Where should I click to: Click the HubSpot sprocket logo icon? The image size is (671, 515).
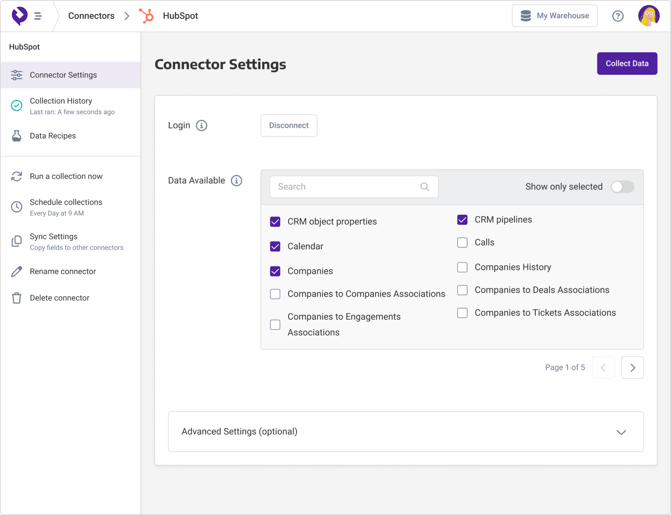pyautogui.click(x=147, y=16)
